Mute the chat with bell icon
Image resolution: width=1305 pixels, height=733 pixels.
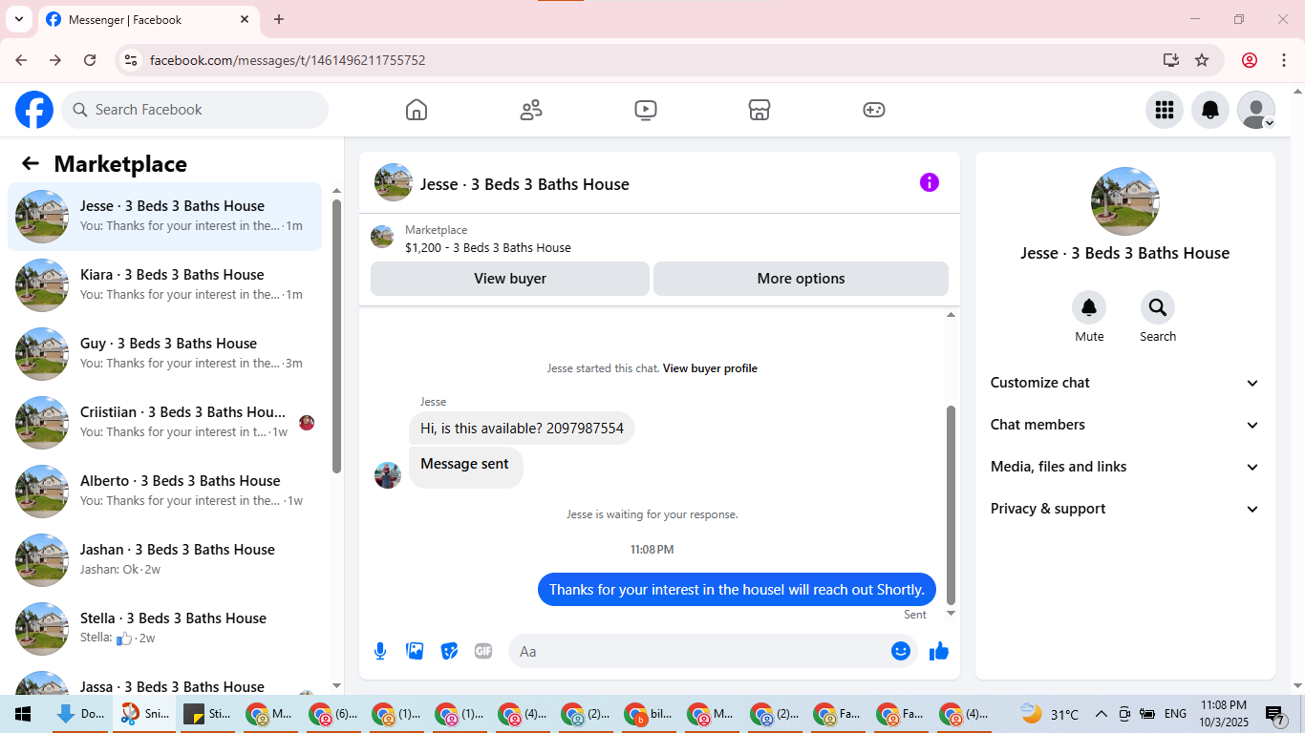click(x=1089, y=307)
